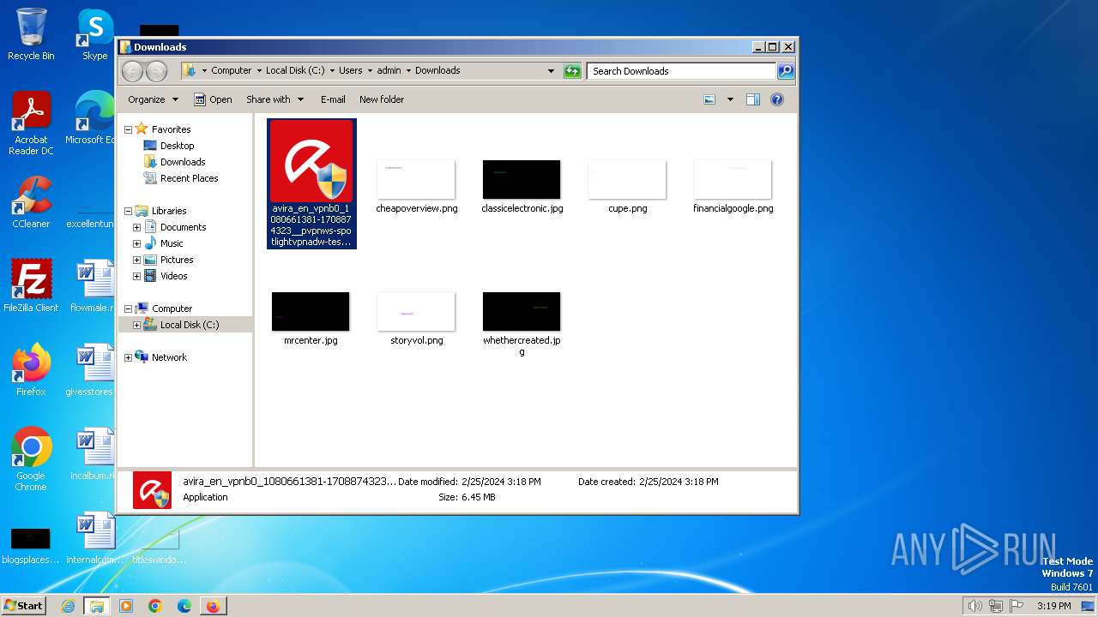Click Computer in the address breadcrumb

(x=232, y=71)
